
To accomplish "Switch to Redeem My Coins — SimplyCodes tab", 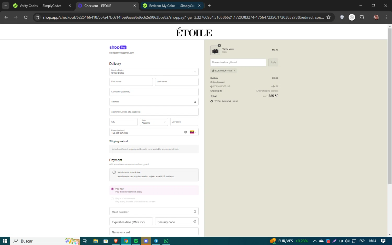I will coord(172,5).
